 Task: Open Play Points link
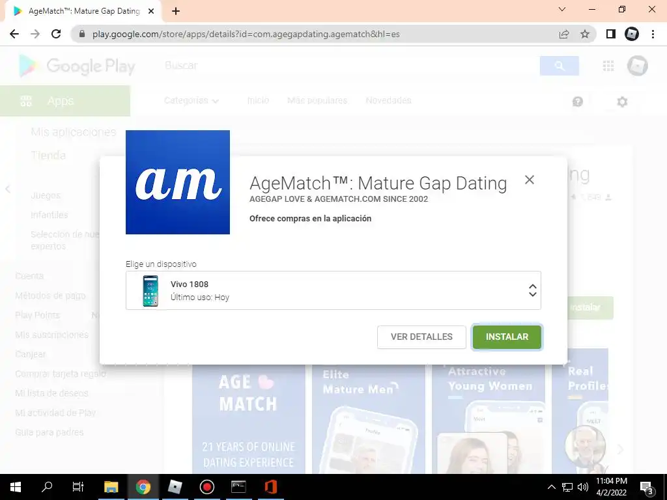(37, 315)
